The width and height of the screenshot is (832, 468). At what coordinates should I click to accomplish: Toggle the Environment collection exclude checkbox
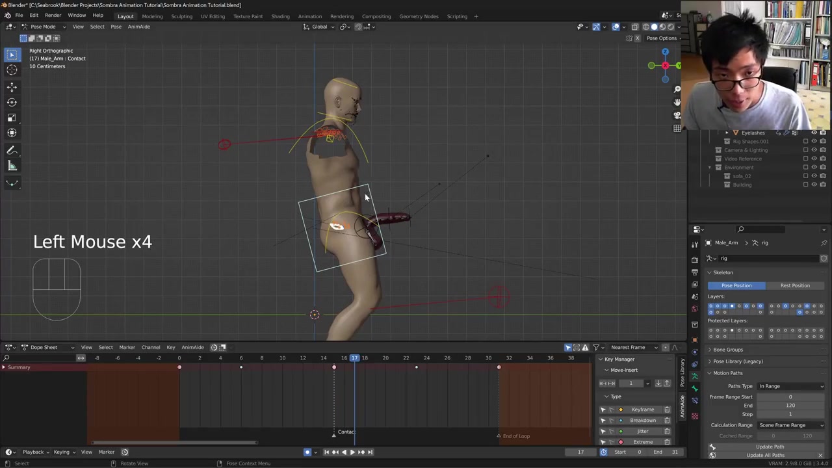(805, 167)
